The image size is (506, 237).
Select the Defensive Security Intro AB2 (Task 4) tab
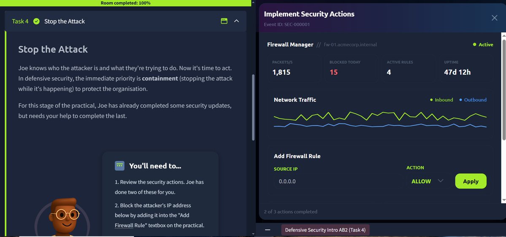[x=325, y=230]
